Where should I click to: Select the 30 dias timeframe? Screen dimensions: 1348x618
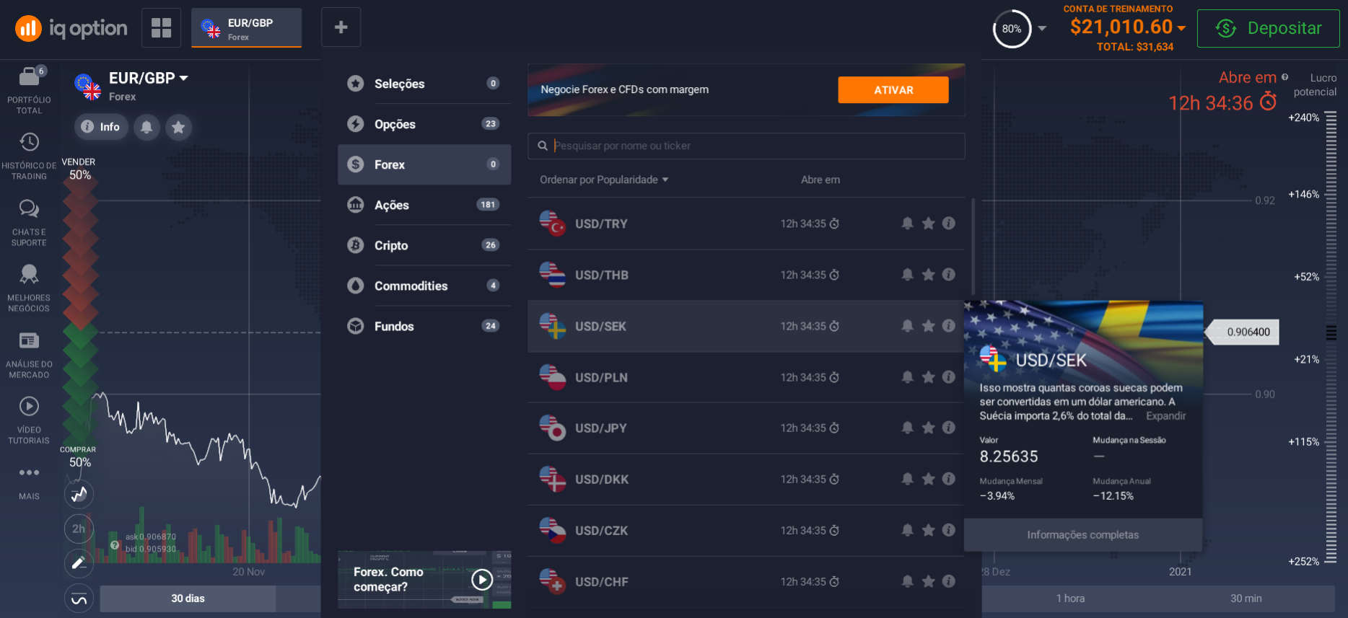(188, 599)
